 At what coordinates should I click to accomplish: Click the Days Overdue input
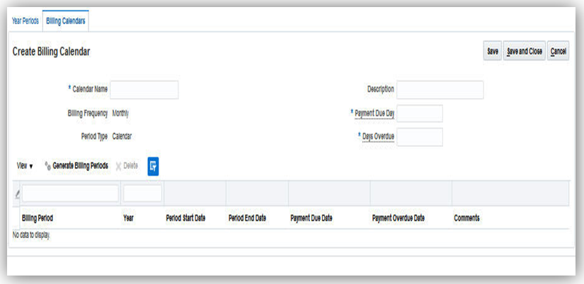[419, 136]
